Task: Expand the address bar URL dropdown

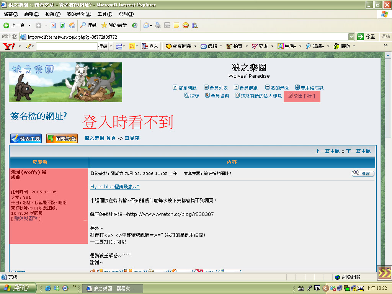Action: [x=351, y=37]
